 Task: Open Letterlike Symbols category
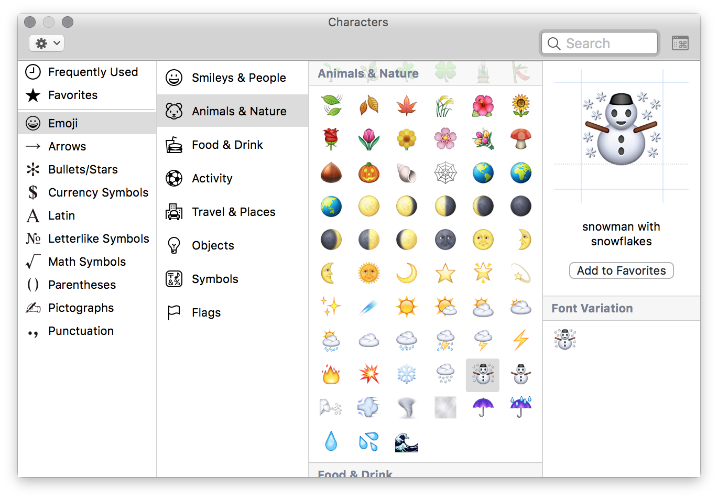[x=87, y=238]
